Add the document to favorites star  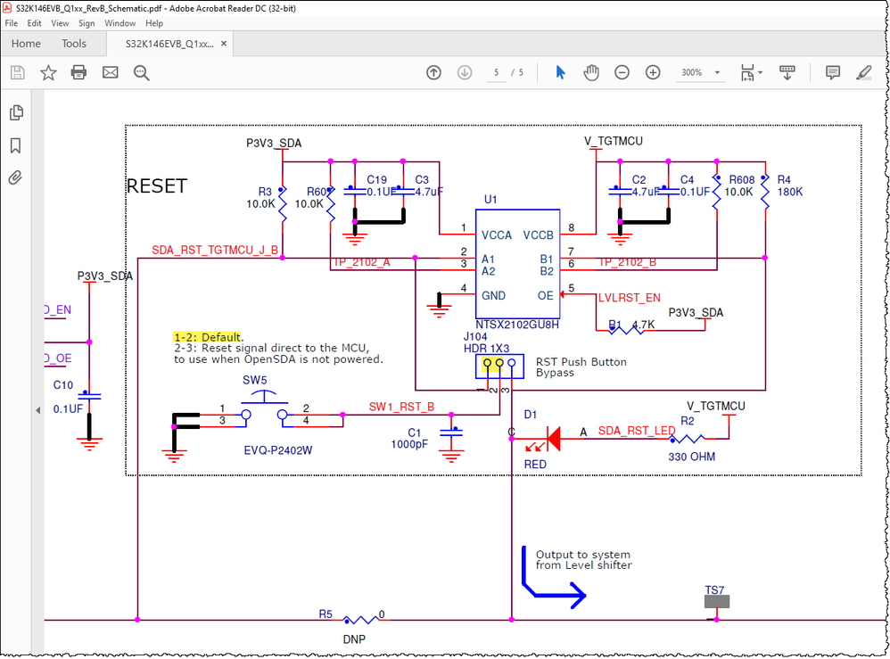point(48,72)
